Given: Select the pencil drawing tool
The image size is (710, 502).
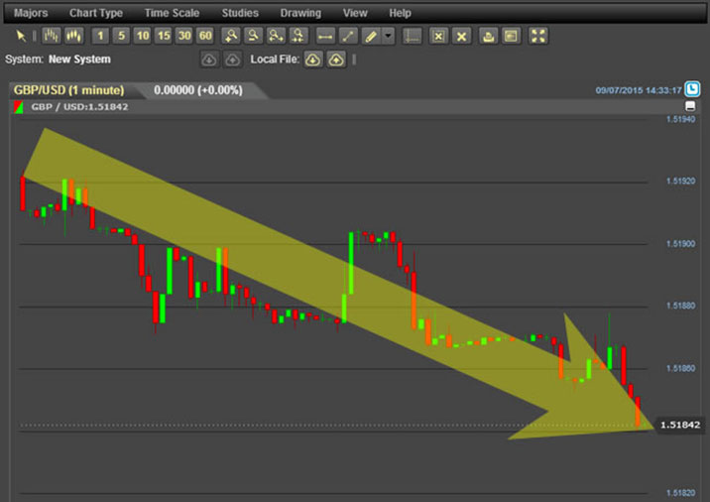Looking at the screenshot, I should click(371, 36).
